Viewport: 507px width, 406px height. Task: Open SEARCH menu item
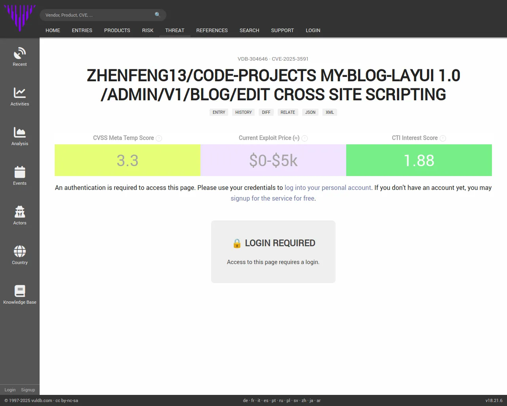click(x=249, y=30)
